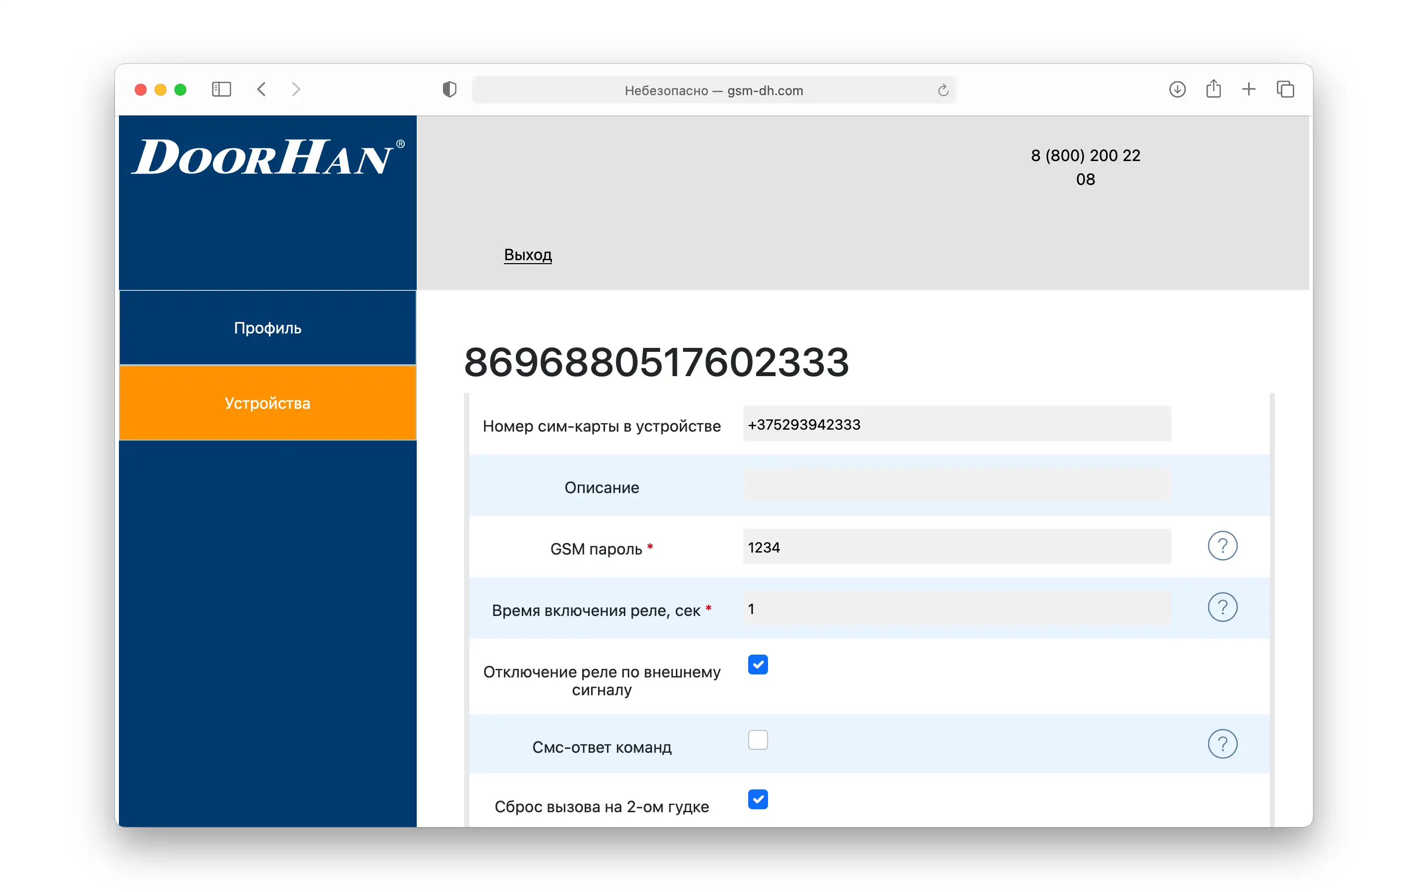Click the gsm-dh.com address bar

pos(713,90)
